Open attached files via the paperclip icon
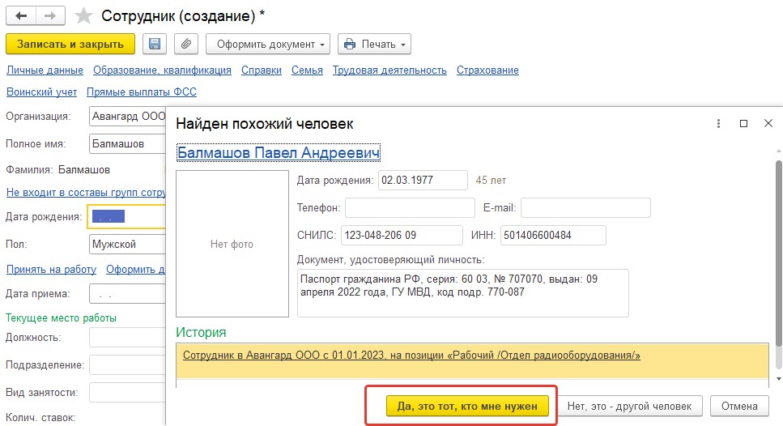 pos(185,44)
